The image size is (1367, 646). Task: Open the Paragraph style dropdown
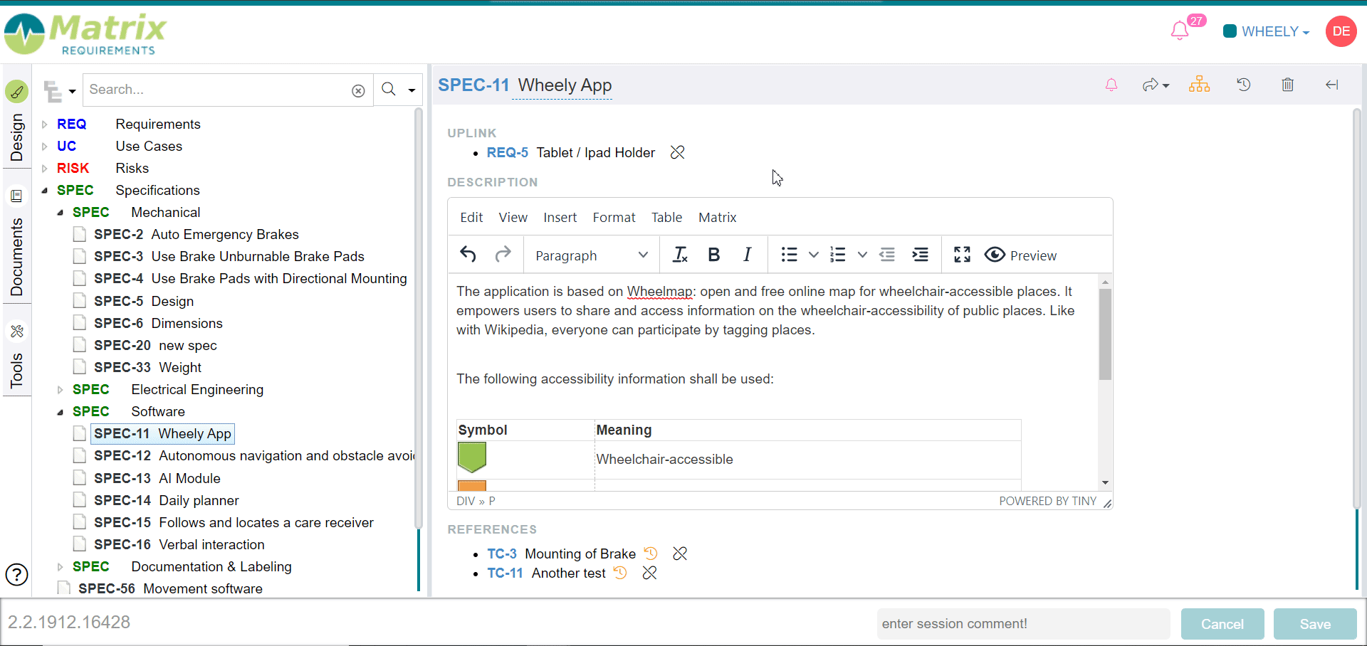(592, 255)
